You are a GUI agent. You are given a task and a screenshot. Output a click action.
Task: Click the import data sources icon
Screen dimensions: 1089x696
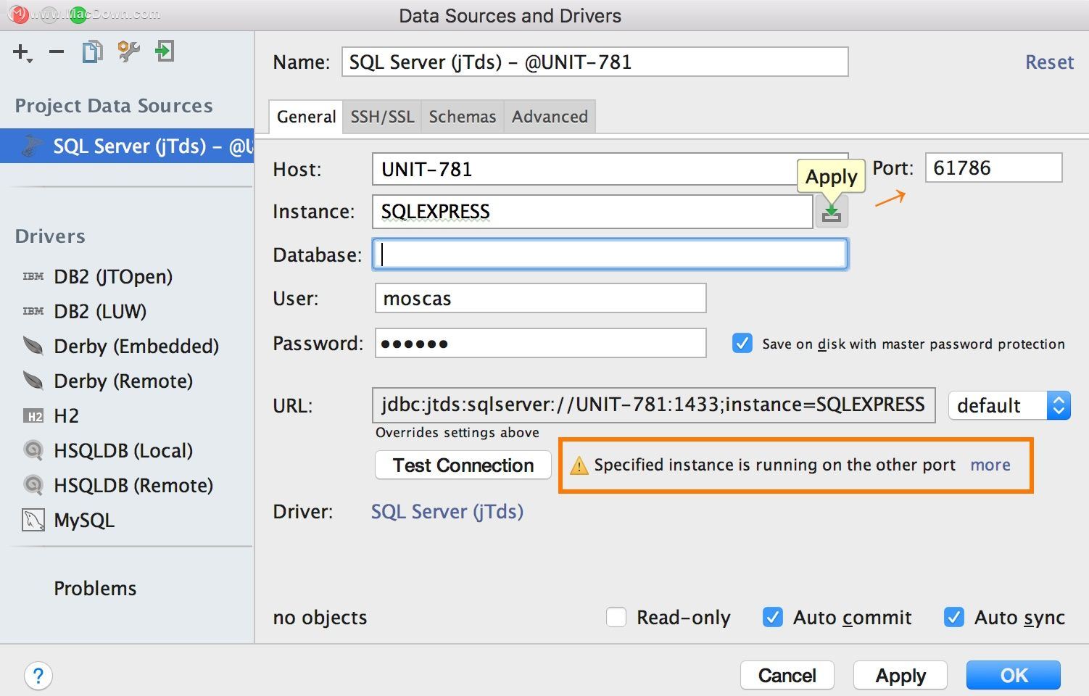(165, 51)
